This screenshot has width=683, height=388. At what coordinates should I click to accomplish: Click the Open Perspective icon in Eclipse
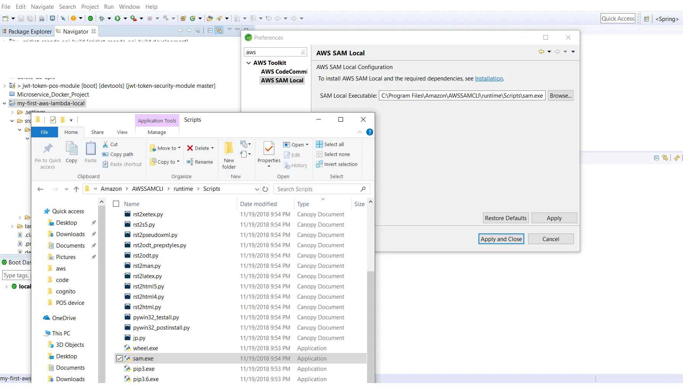[x=646, y=19]
